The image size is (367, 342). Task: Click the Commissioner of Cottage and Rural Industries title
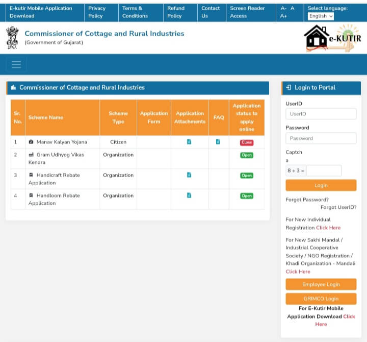[x=104, y=34]
